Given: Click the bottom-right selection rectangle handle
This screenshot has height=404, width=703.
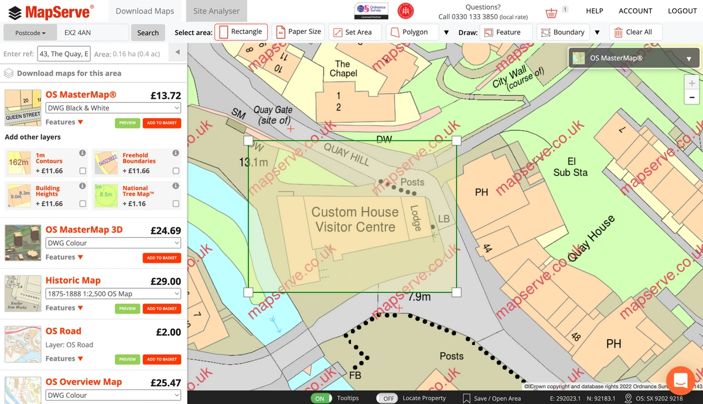Looking at the screenshot, I should pos(456,292).
